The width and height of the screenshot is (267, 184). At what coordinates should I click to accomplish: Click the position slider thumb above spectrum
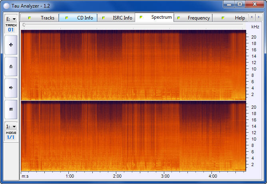coord(24,25)
